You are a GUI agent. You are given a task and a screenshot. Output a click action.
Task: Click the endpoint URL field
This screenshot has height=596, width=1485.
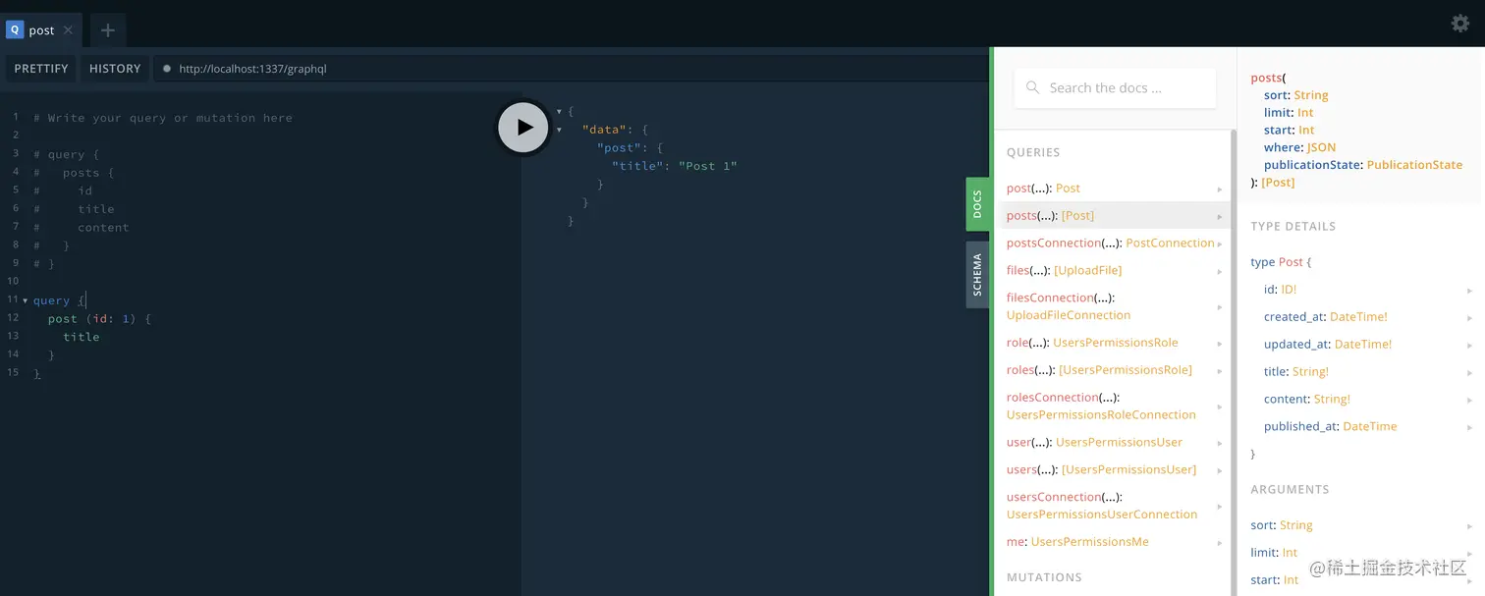pyautogui.click(x=570, y=69)
